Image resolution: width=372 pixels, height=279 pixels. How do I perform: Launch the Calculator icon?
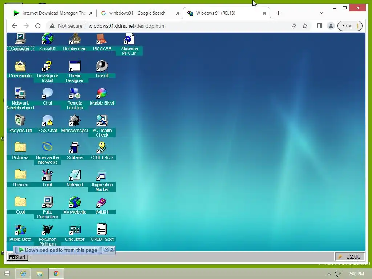point(75,233)
